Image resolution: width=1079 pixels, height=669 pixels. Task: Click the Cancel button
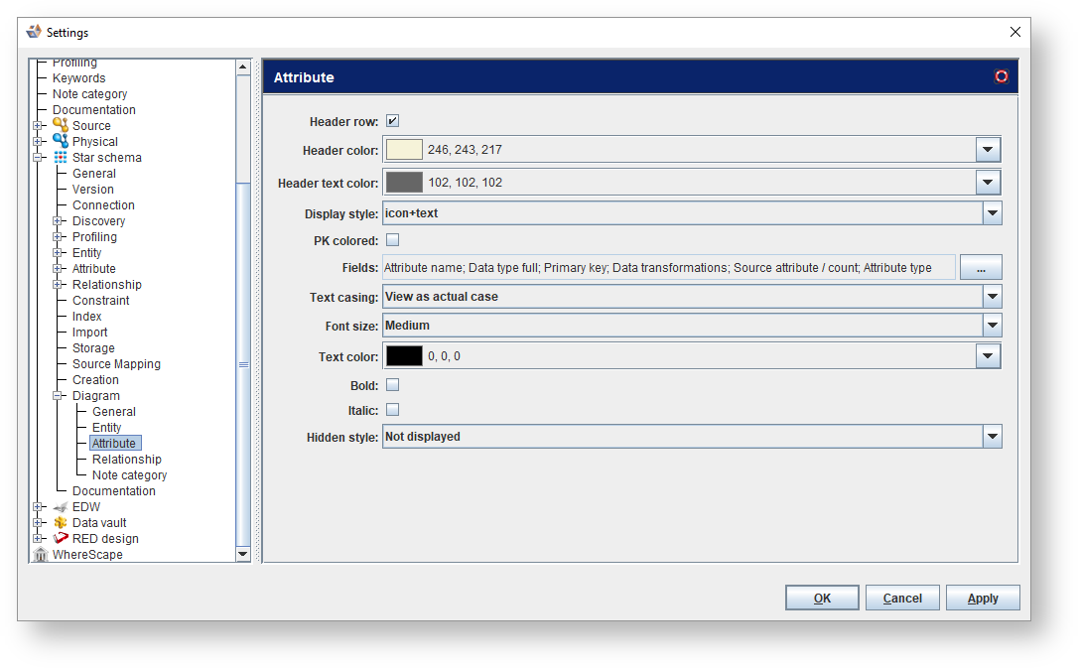coord(902,599)
